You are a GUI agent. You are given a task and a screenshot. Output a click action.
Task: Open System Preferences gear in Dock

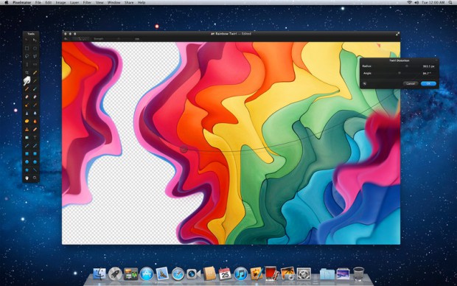[x=304, y=274]
